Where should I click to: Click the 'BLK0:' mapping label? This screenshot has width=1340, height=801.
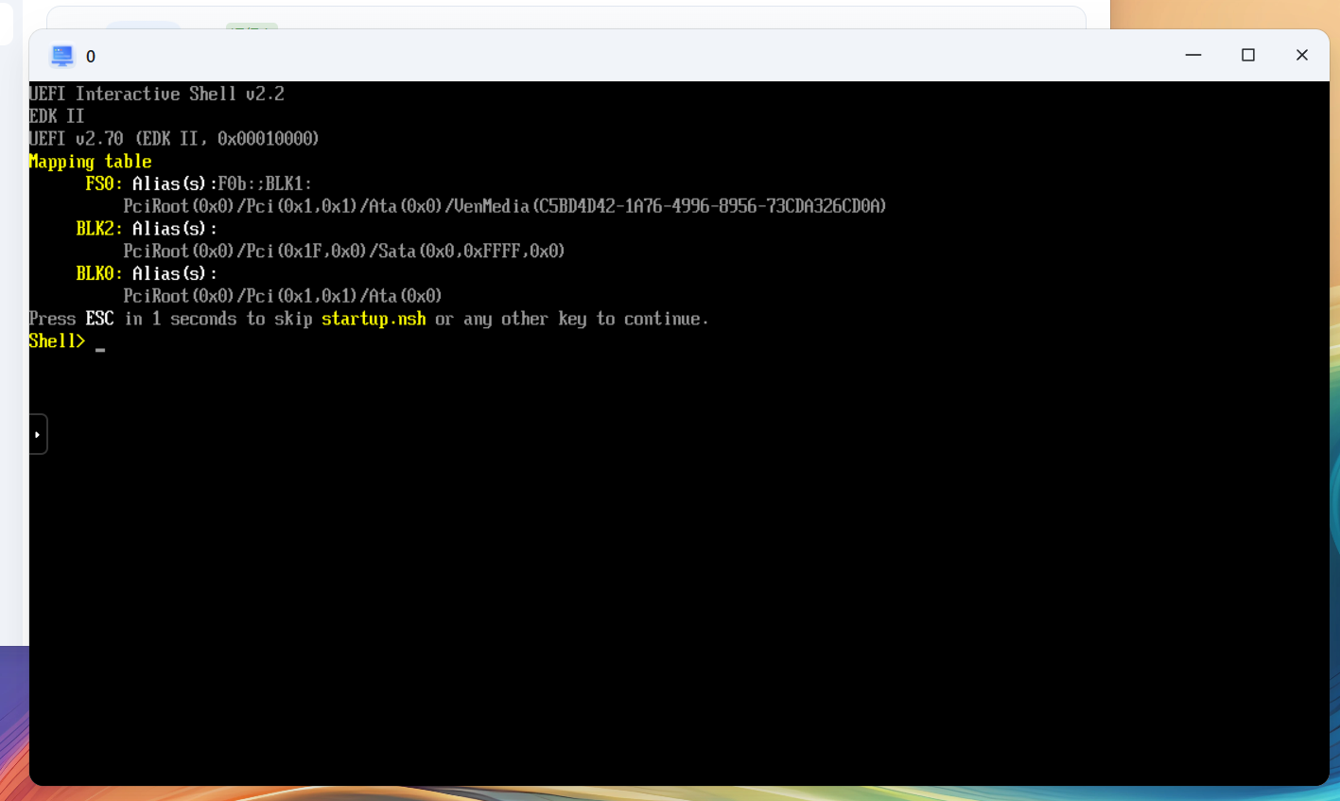pyautogui.click(x=99, y=273)
